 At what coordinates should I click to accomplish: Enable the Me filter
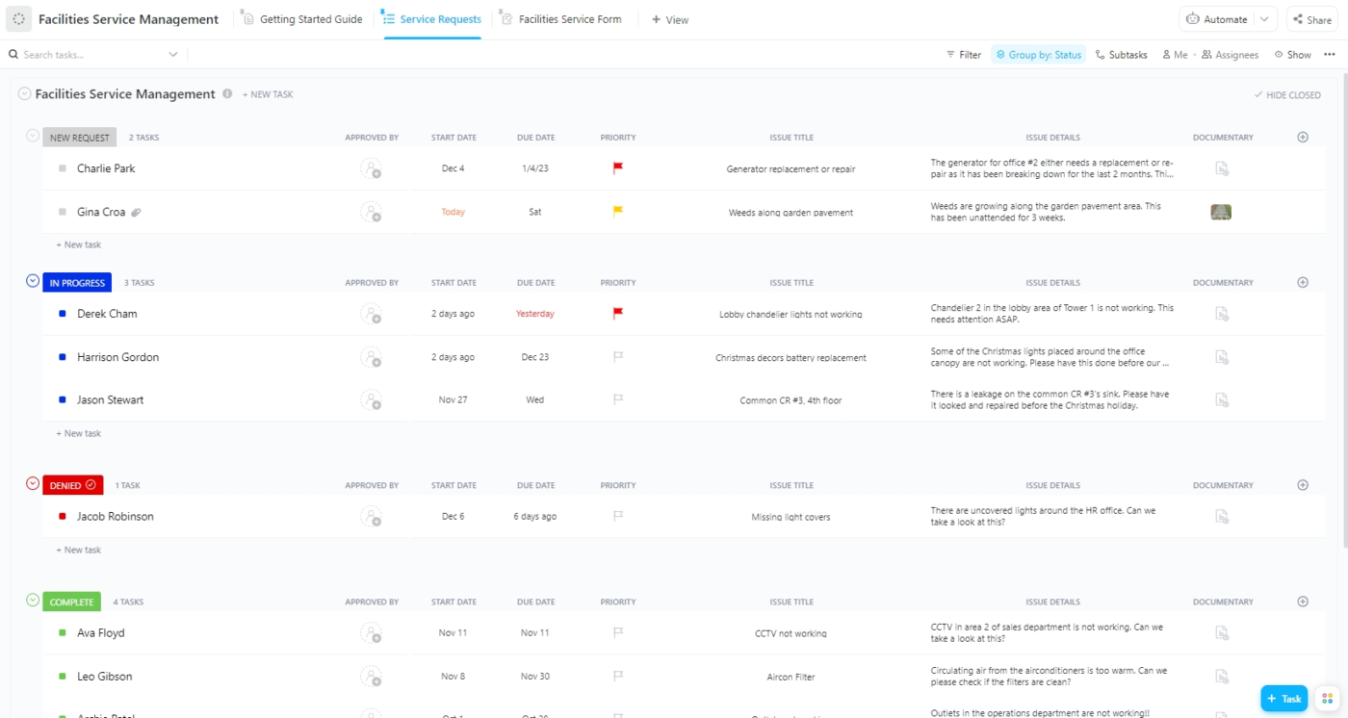1173,55
